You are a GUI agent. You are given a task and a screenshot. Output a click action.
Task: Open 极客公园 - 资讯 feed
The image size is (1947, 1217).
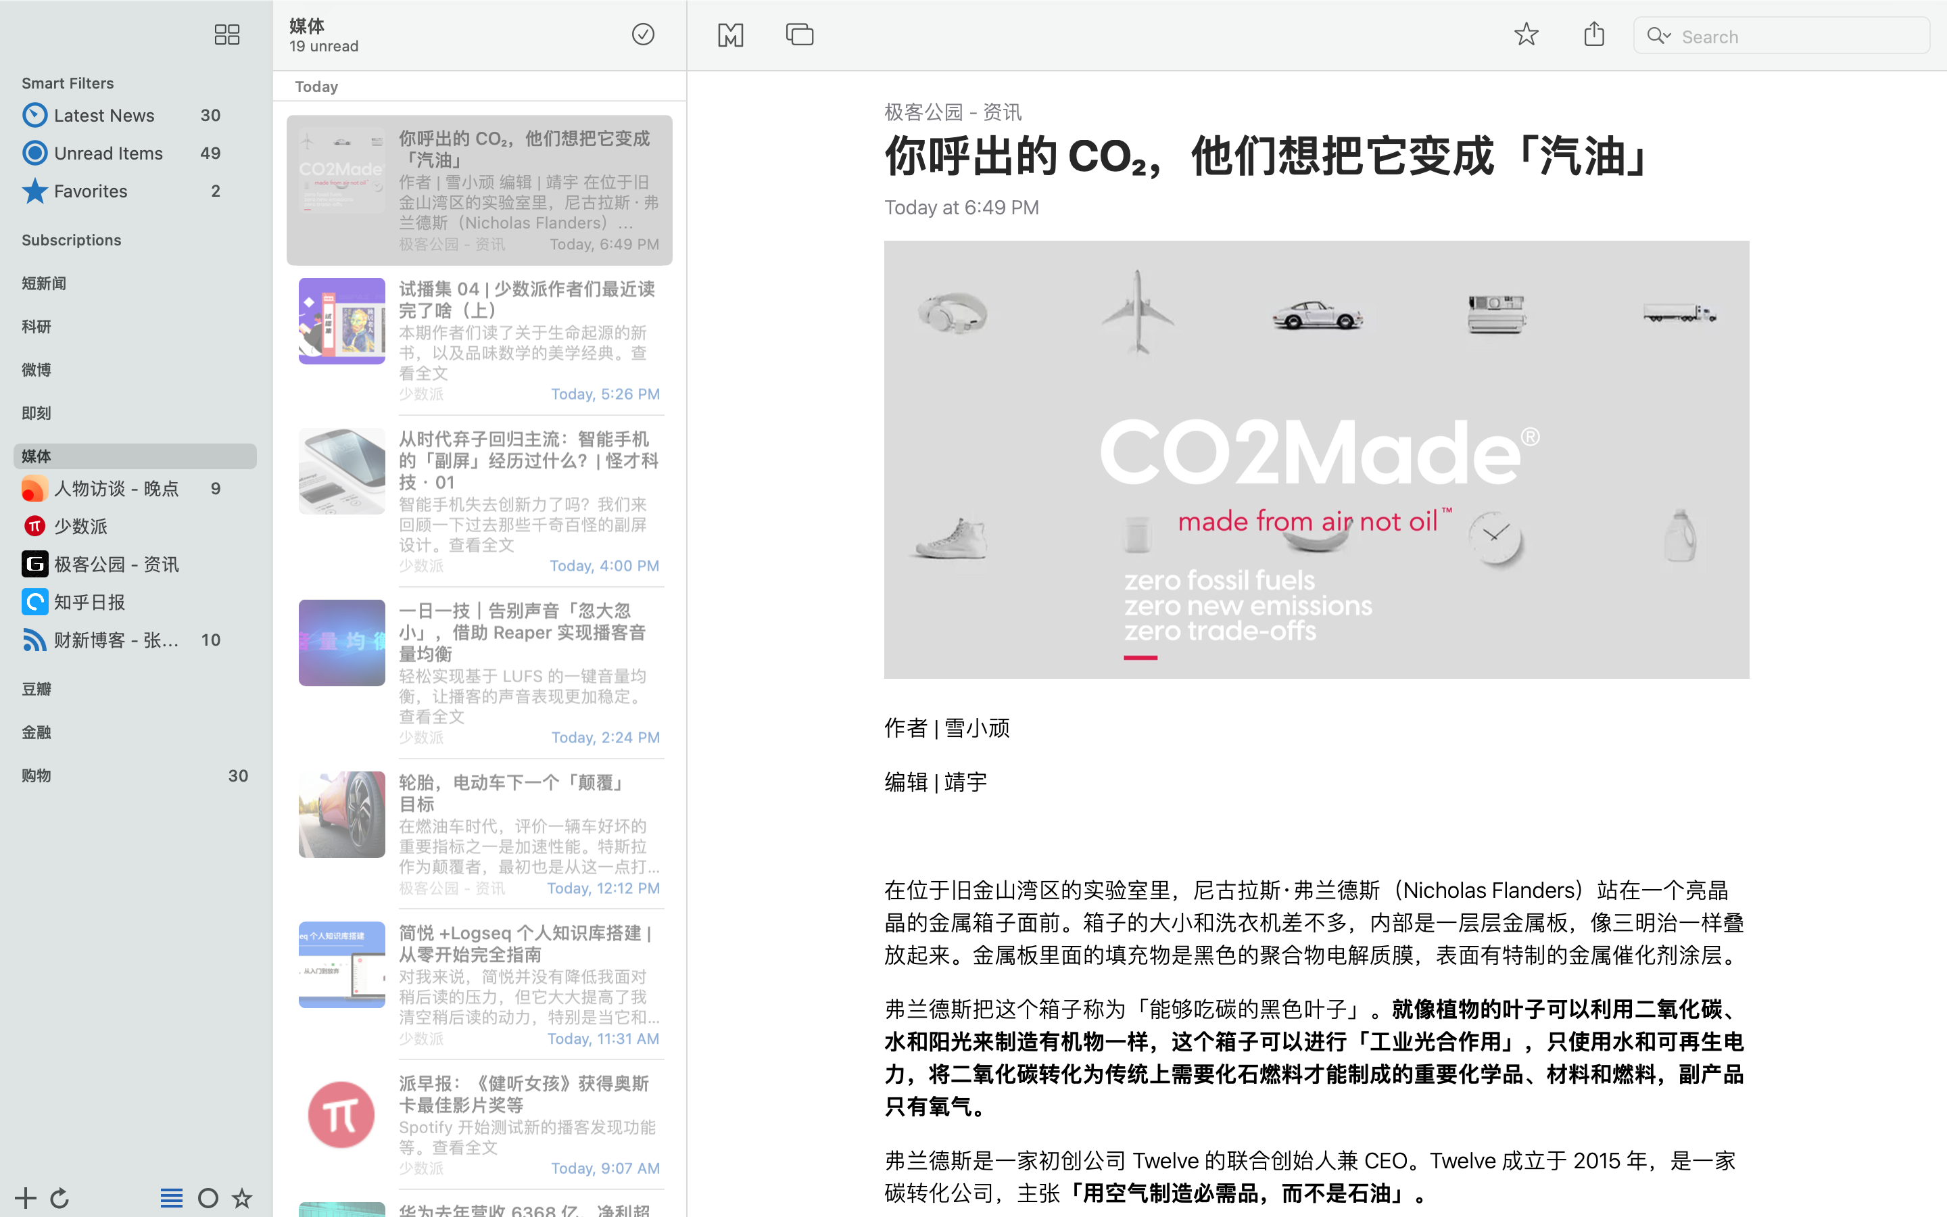(135, 565)
